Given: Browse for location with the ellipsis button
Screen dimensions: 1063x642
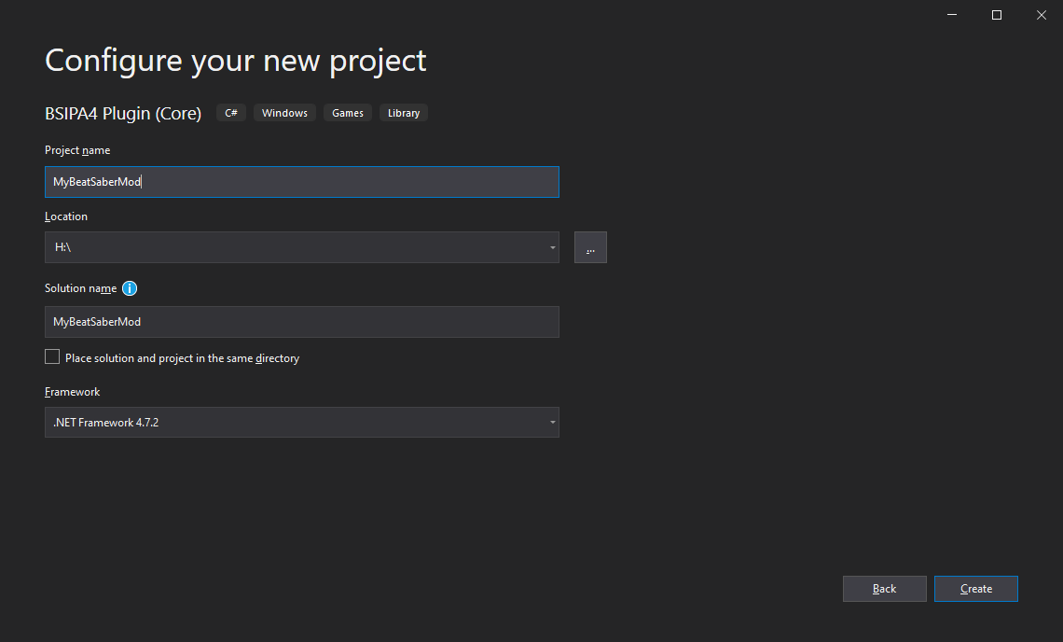Looking at the screenshot, I should [x=590, y=247].
